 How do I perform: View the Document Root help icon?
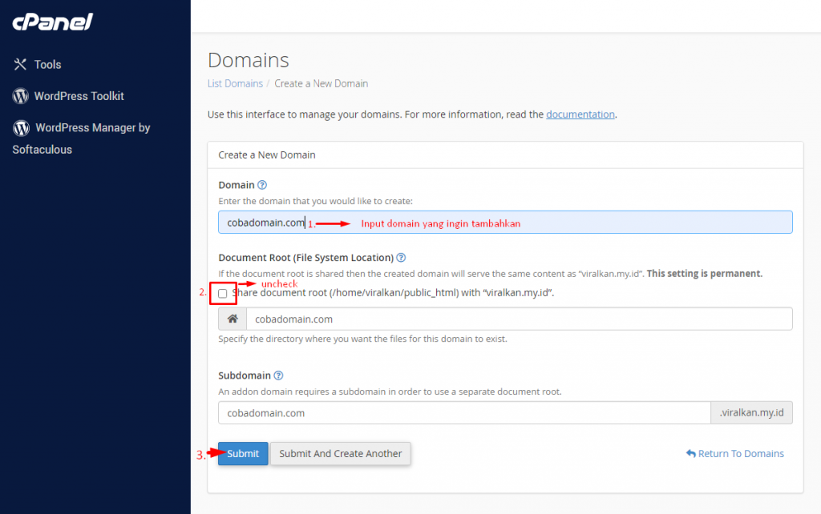coord(401,258)
